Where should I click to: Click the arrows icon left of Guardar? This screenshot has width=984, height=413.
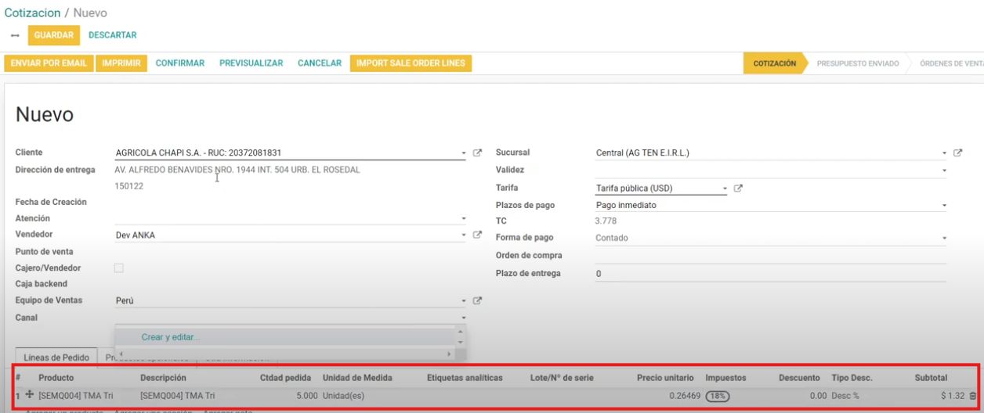(15, 36)
